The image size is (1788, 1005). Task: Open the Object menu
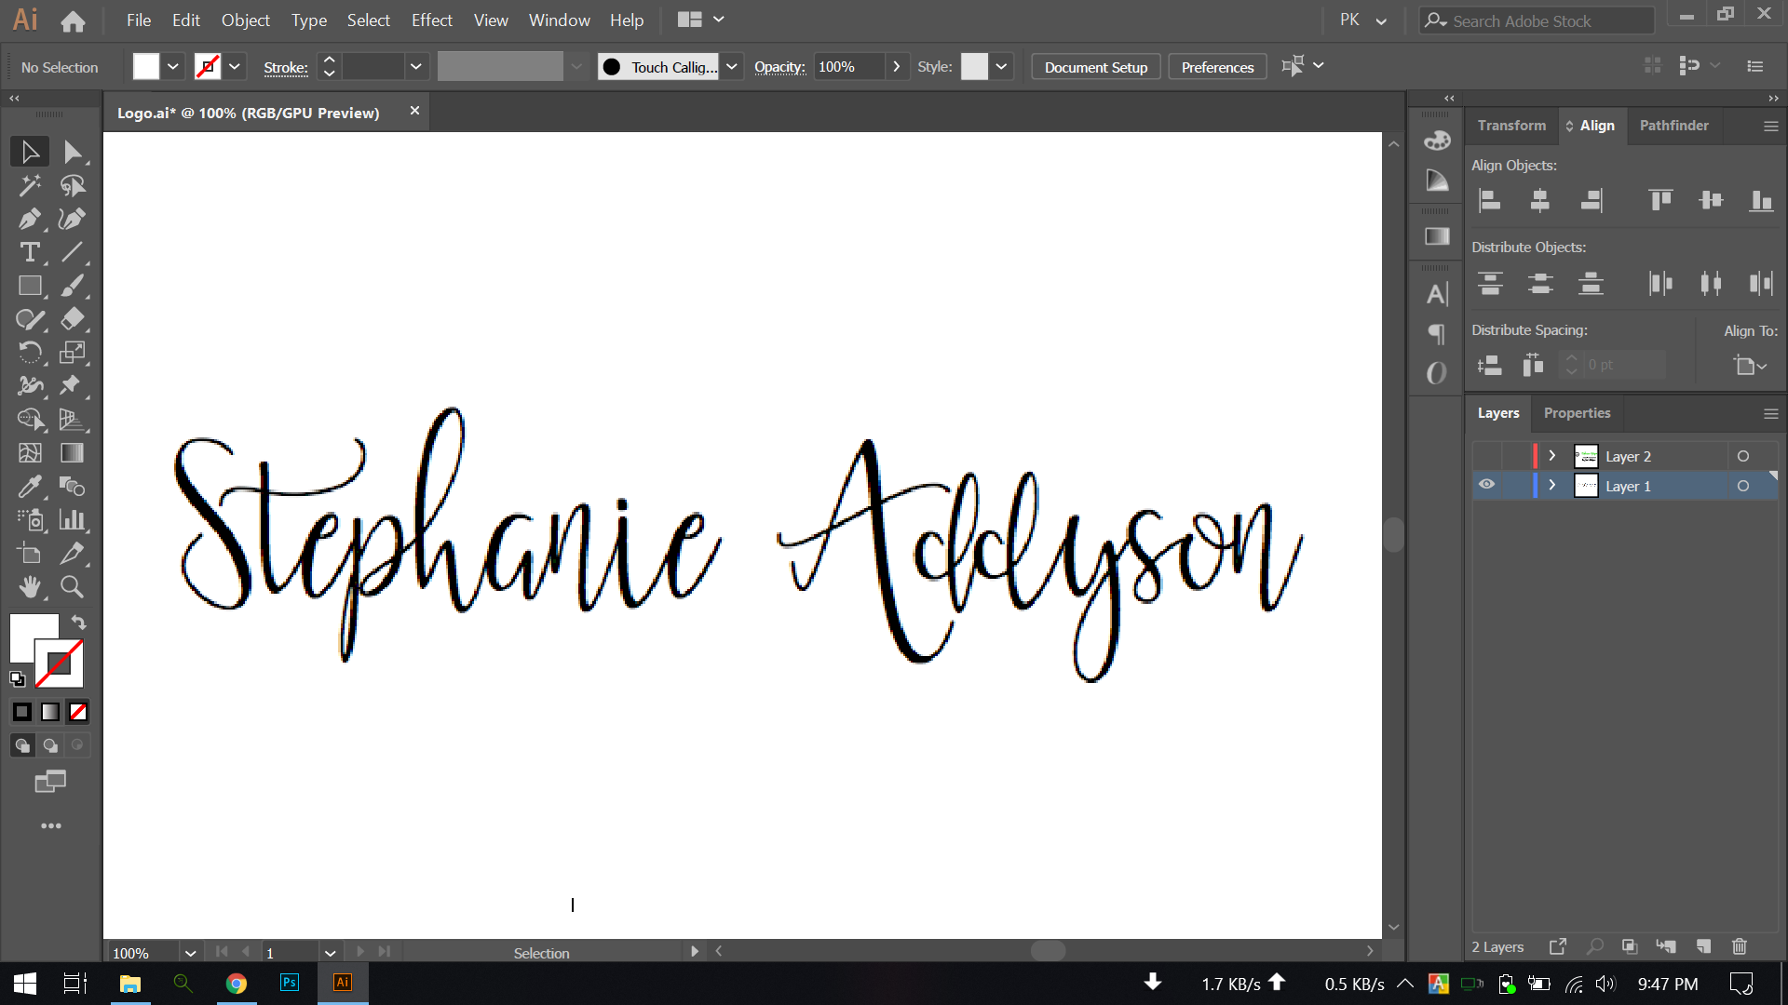tap(245, 20)
